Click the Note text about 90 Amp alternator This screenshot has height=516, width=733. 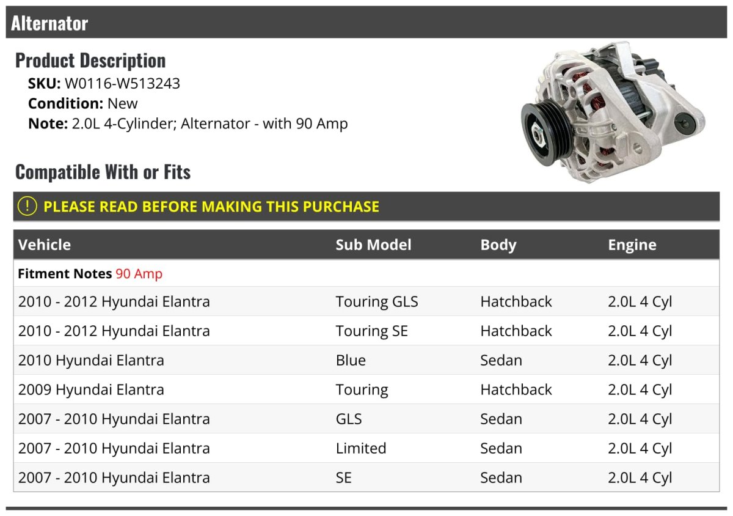coord(209,123)
